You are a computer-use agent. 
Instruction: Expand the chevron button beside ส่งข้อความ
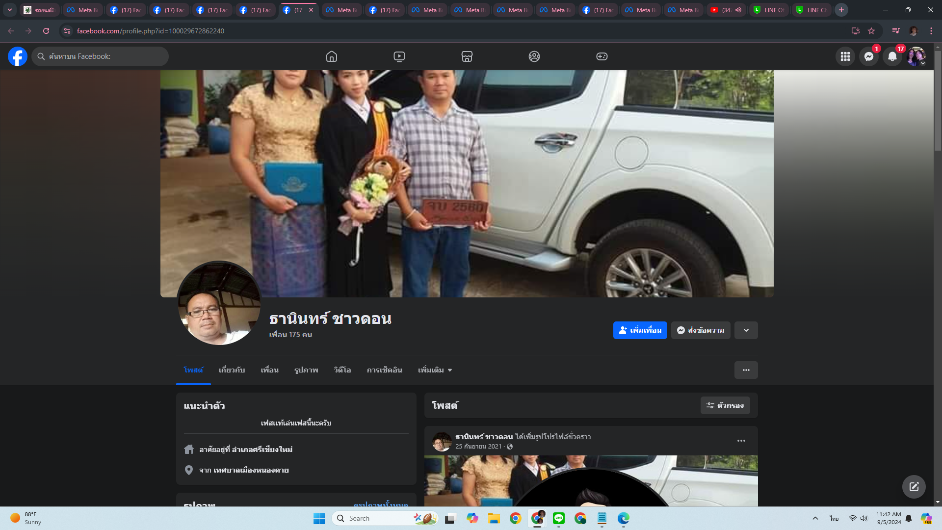[x=746, y=330]
